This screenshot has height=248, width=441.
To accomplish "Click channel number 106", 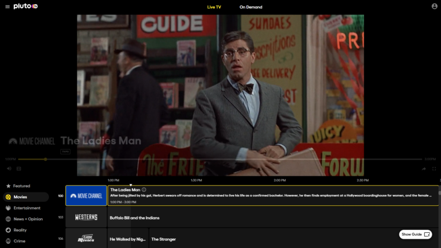I will tap(61, 239).
